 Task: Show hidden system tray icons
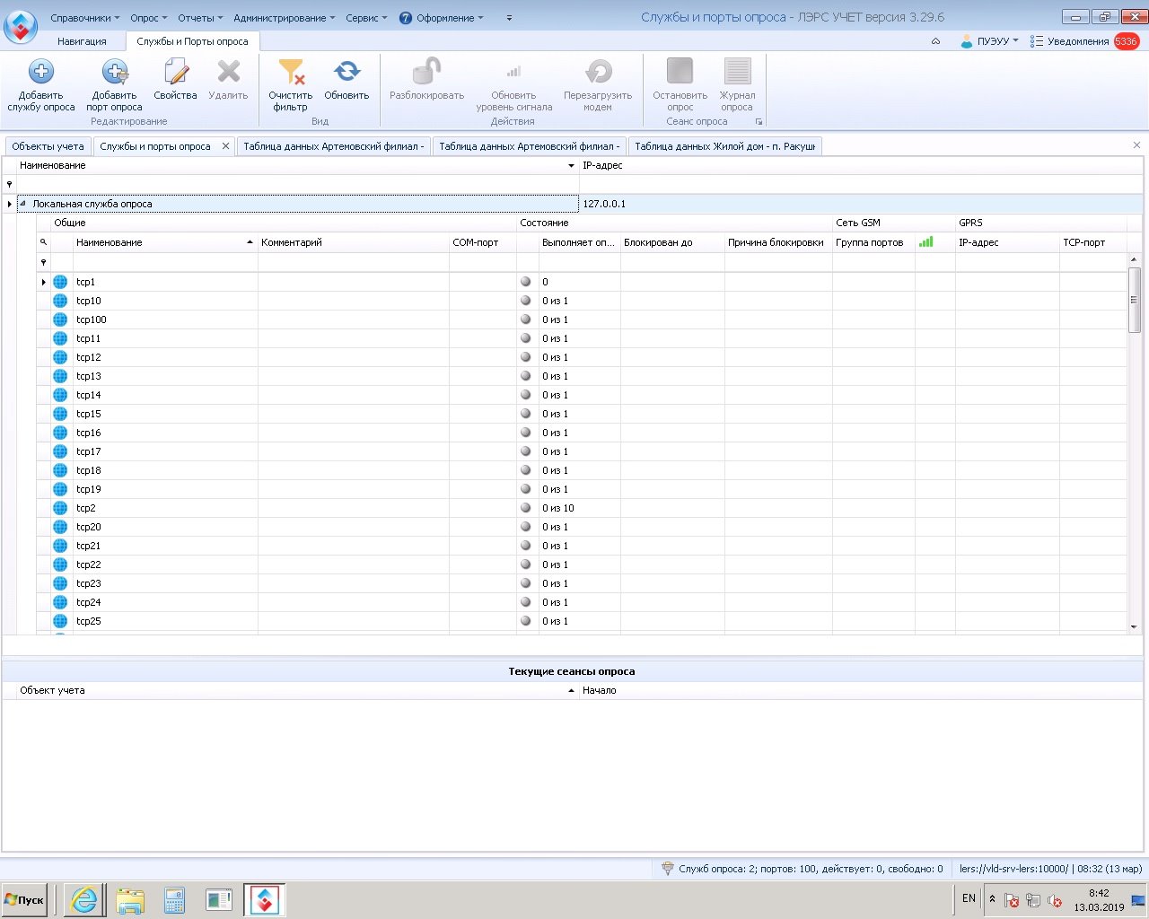click(992, 898)
